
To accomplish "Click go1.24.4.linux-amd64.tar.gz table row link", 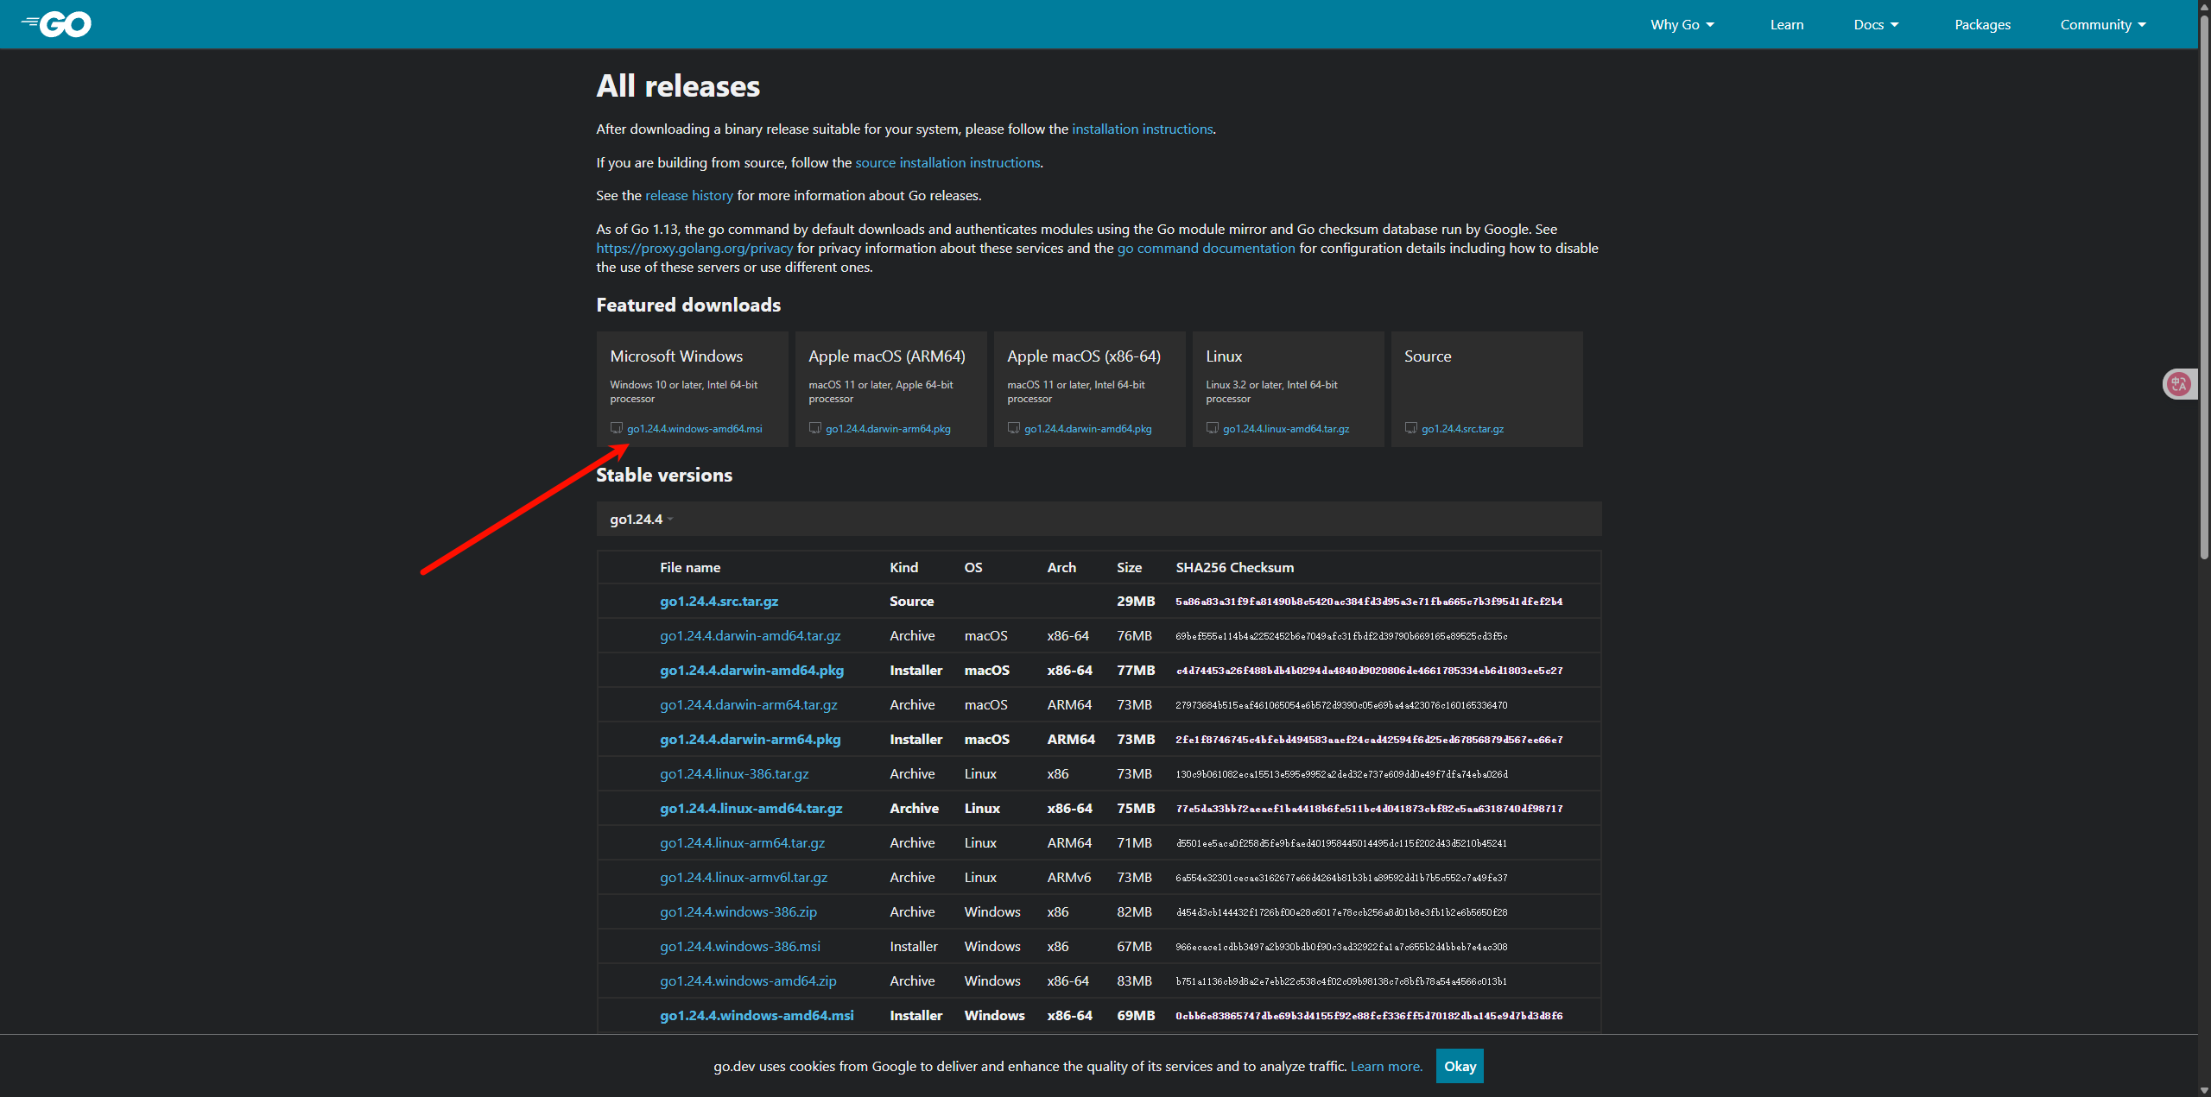I will pos(751,808).
